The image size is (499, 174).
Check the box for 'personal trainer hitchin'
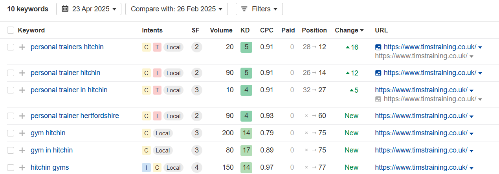pos(11,73)
